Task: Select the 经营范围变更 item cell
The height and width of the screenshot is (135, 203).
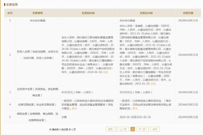Action: click(37, 105)
